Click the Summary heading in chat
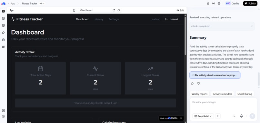 [198, 38]
